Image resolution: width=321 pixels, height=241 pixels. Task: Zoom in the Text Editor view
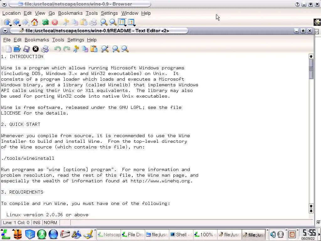tap(116, 49)
